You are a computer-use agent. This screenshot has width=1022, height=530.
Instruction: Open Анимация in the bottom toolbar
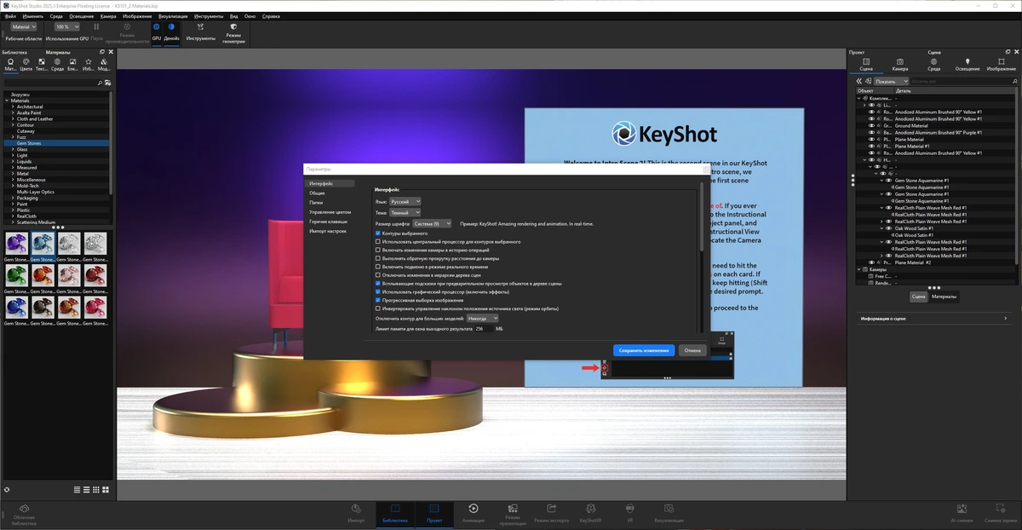coord(474,513)
